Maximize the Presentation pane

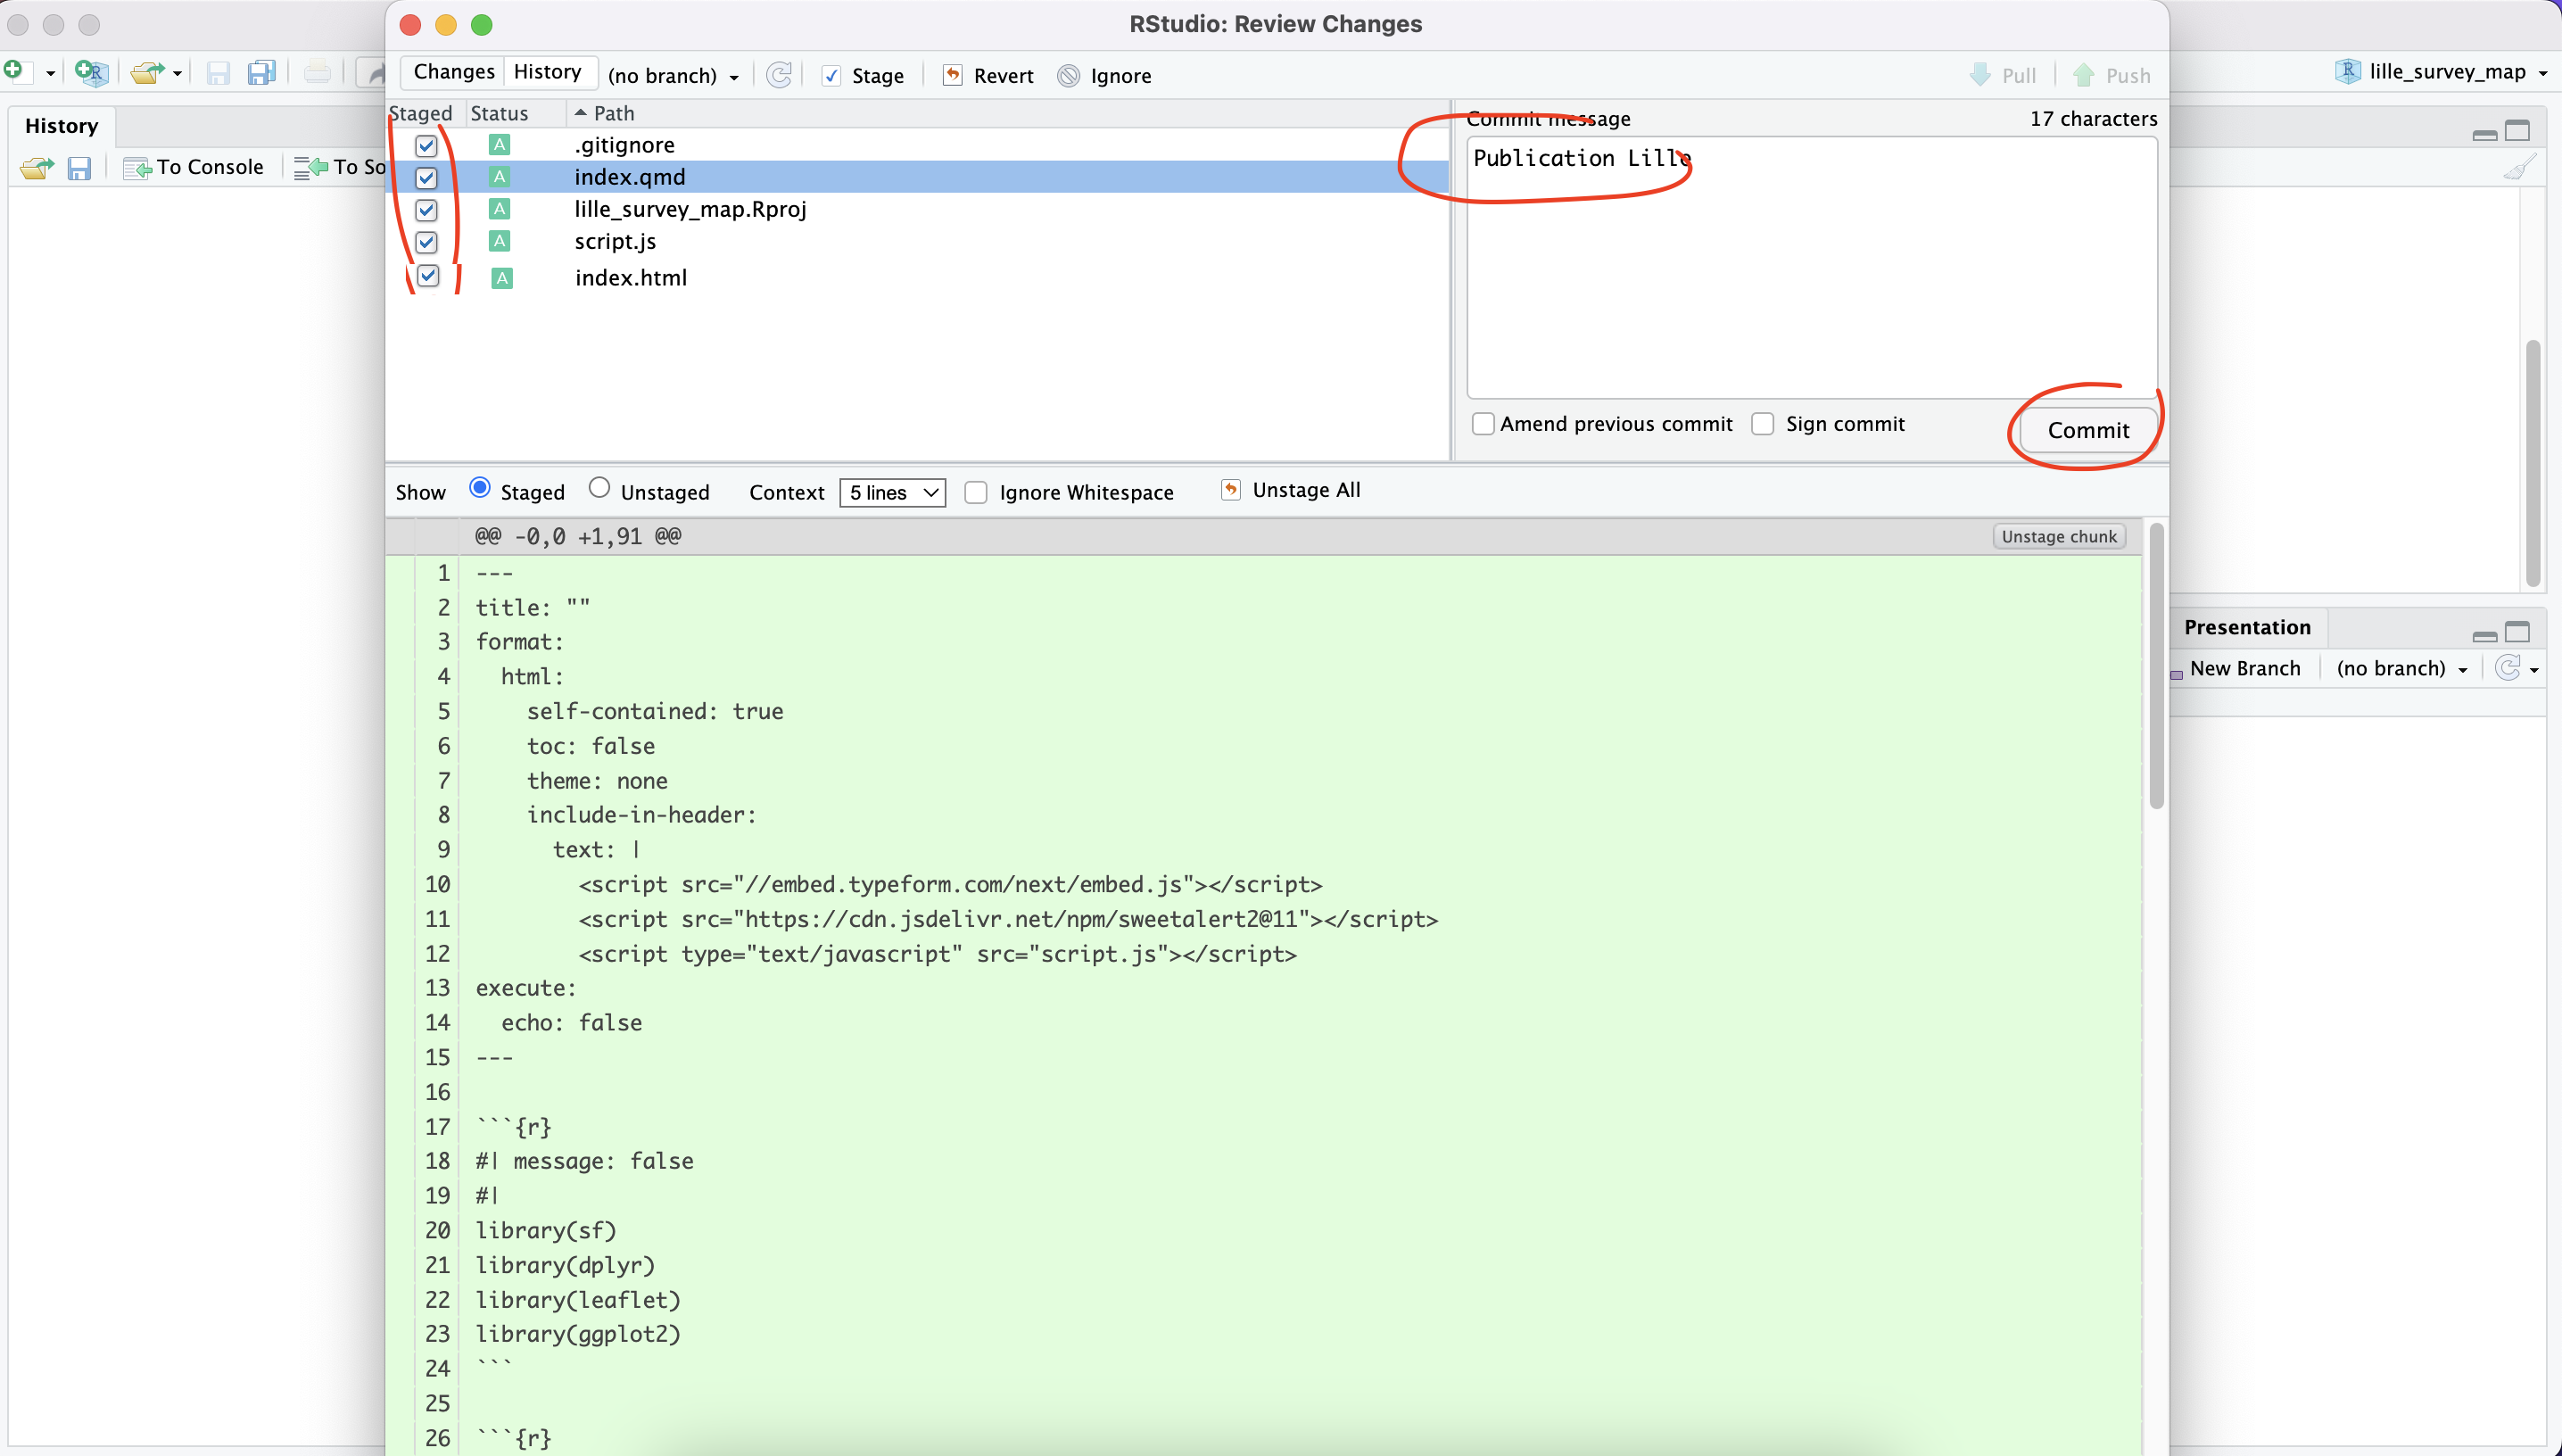[x=2517, y=632]
